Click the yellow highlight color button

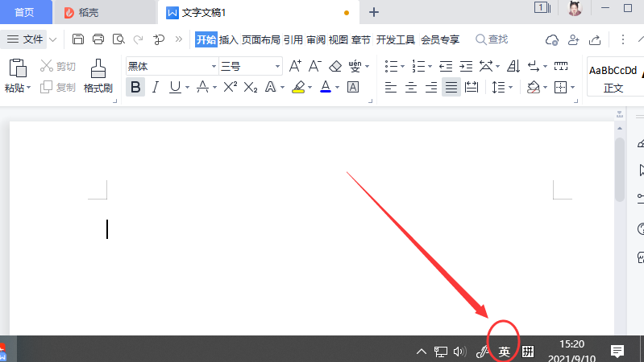(x=297, y=87)
